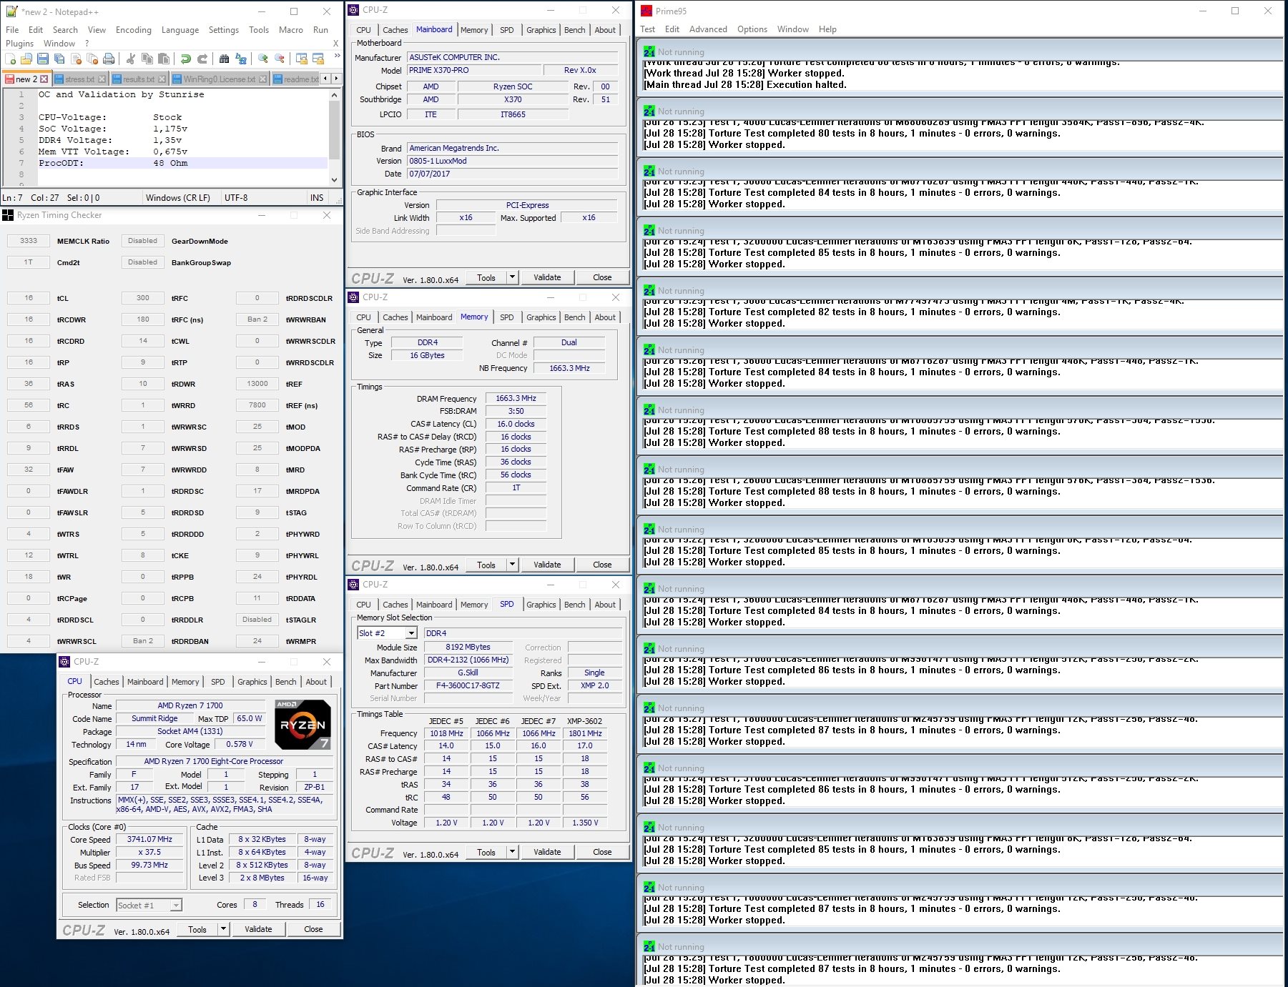1288x987 pixels.
Task: Open Tools dropdown arrow in CPU-Z Memory window
Action: 512,565
